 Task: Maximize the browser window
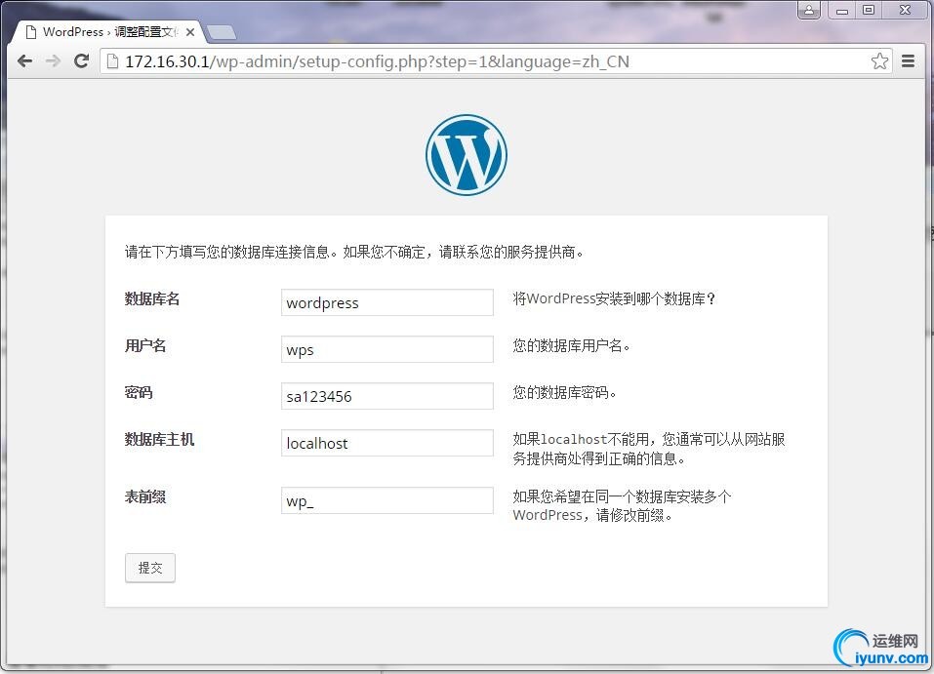coord(869,10)
